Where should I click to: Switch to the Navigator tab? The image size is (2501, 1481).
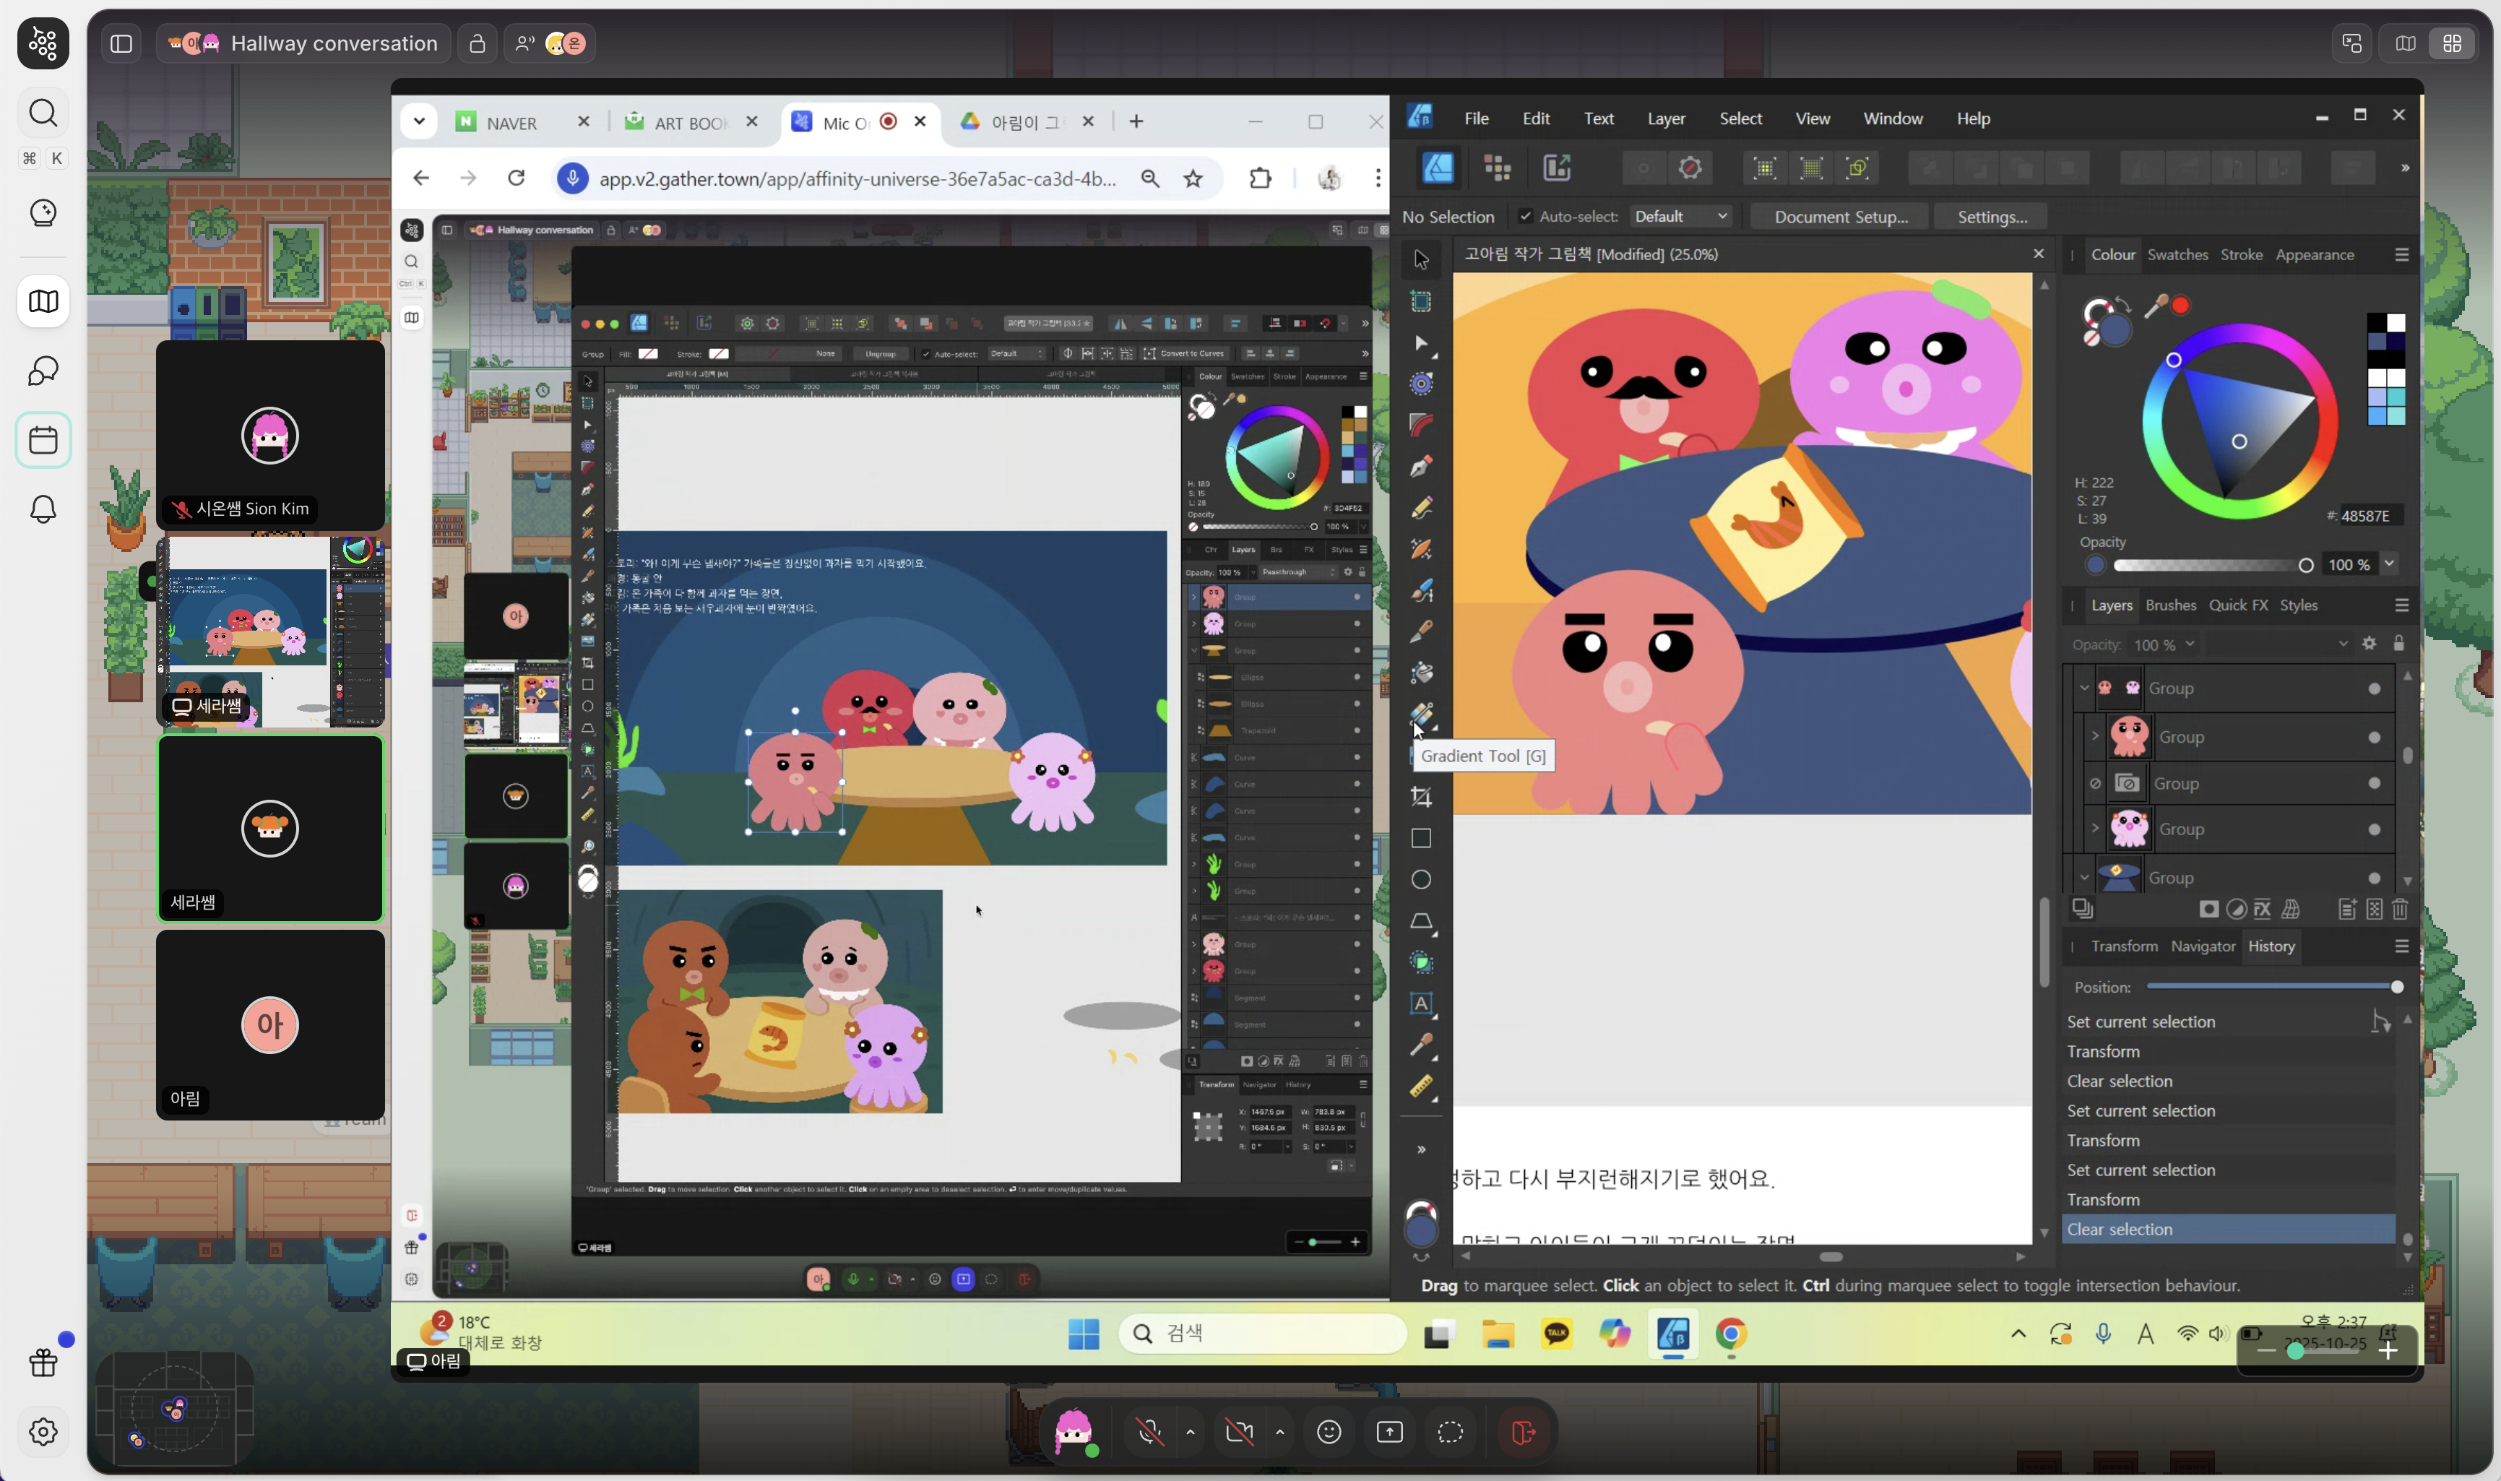2203,946
